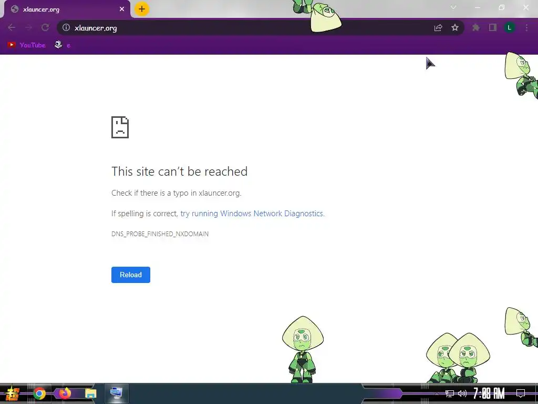Restore down the Chrome window
538x404 pixels.
(502, 7)
